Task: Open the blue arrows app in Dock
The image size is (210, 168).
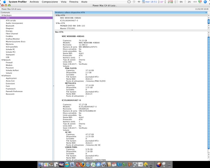Action: (67, 164)
